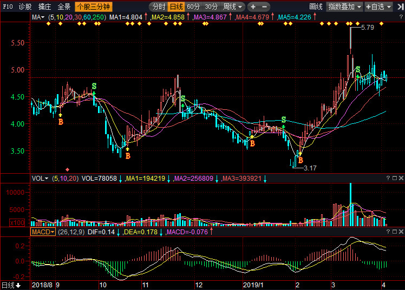Viewport: 405px width, 290px height.
Task: Click MA help question mark icon
Action: [x=401, y=17]
